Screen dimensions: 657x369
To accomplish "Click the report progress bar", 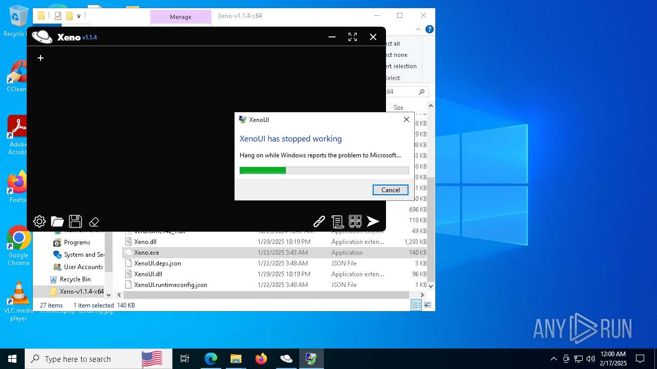I will coord(324,170).
